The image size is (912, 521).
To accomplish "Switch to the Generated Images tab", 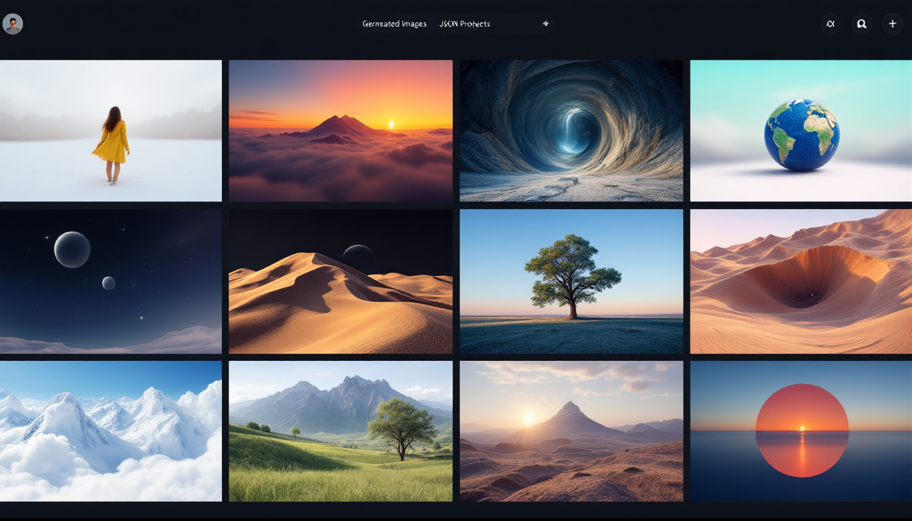I will coord(394,24).
